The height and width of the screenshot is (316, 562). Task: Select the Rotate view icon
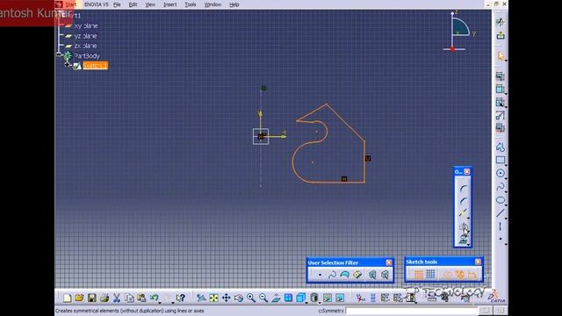pyautogui.click(x=239, y=298)
